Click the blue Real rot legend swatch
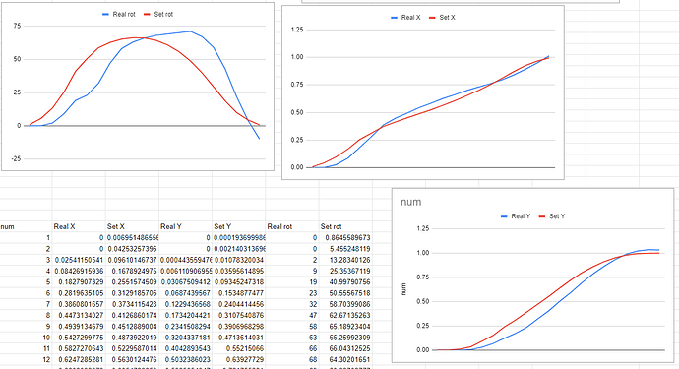 coord(105,15)
